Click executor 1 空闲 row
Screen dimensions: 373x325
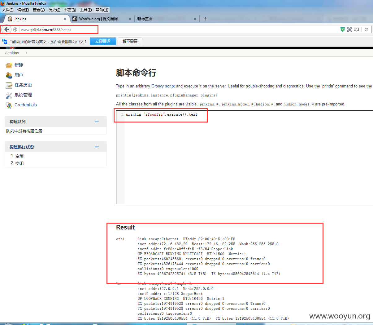click(56, 156)
